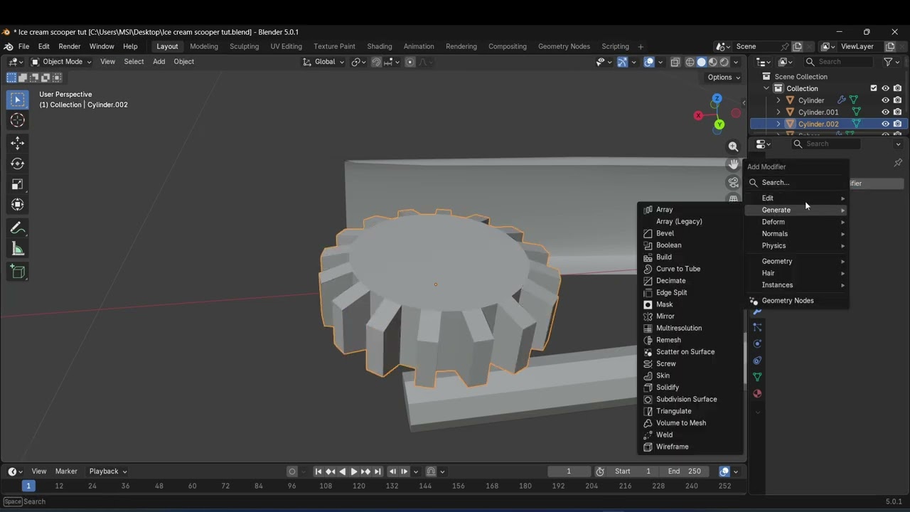Click the current frame number field
This screenshot has height=512, width=910.
[x=569, y=471]
